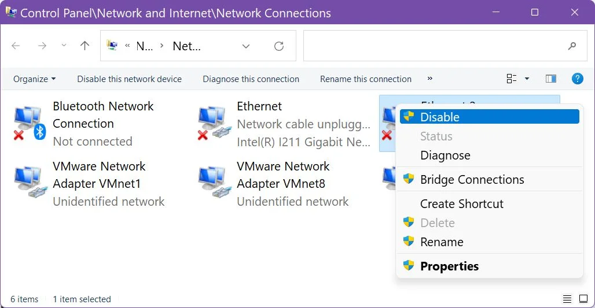Expand the breadcrumb chevron after 'N...'

pyautogui.click(x=161, y=46)
